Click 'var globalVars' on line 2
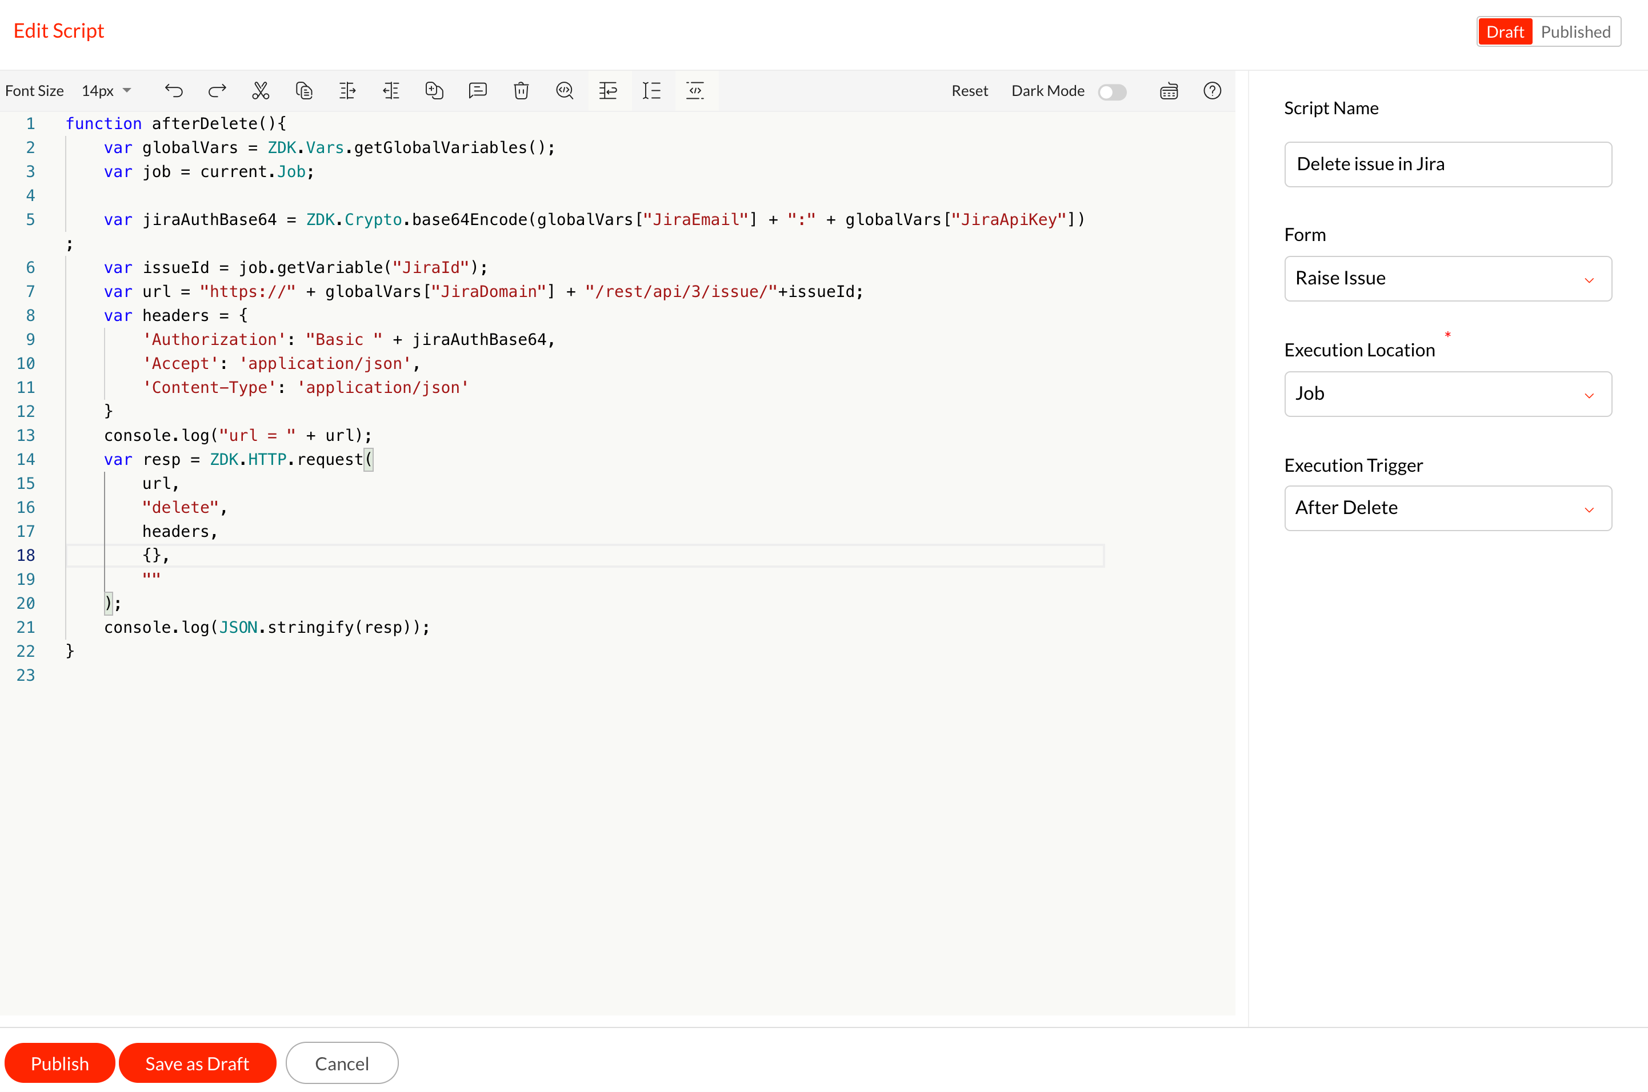The width and height of the screenshot is (1648, 1092). coord(171,148)
